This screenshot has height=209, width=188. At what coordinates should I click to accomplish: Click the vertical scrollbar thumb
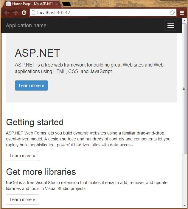(184, 89)
